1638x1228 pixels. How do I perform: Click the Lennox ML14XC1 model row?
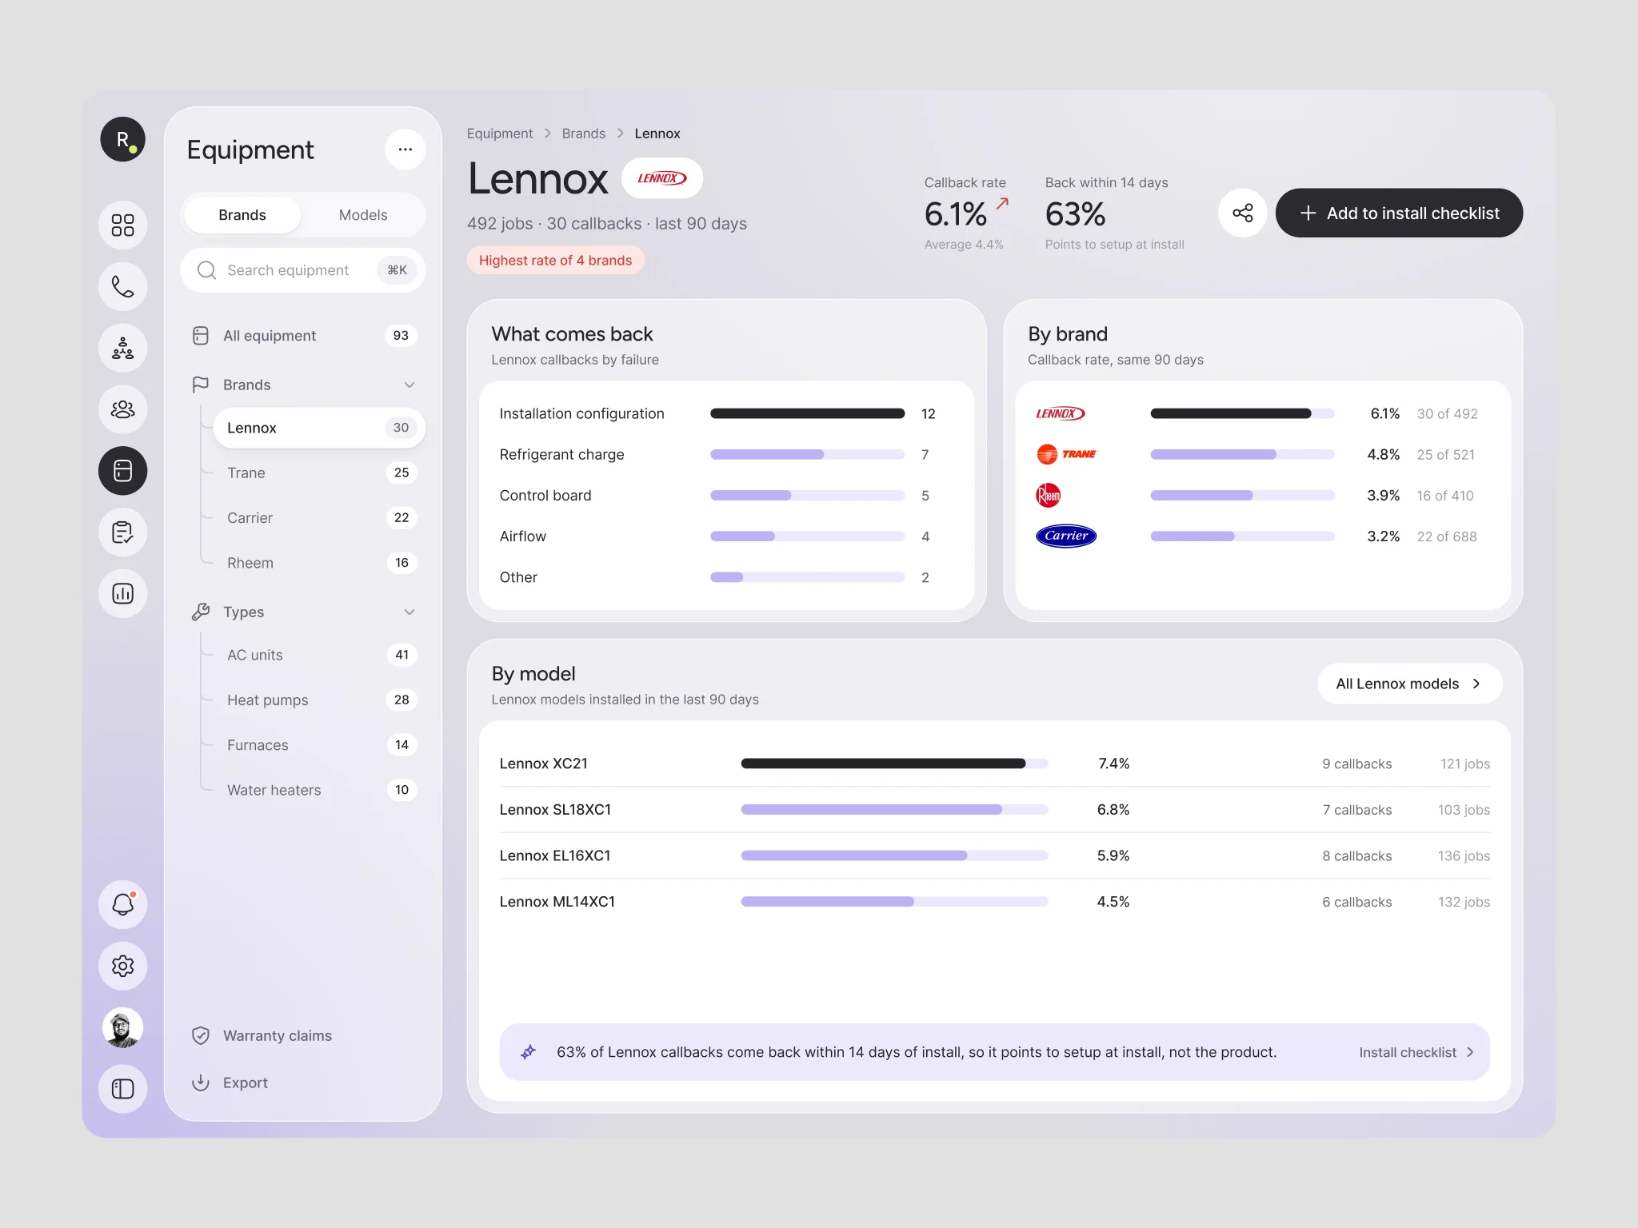pos(994,902)
